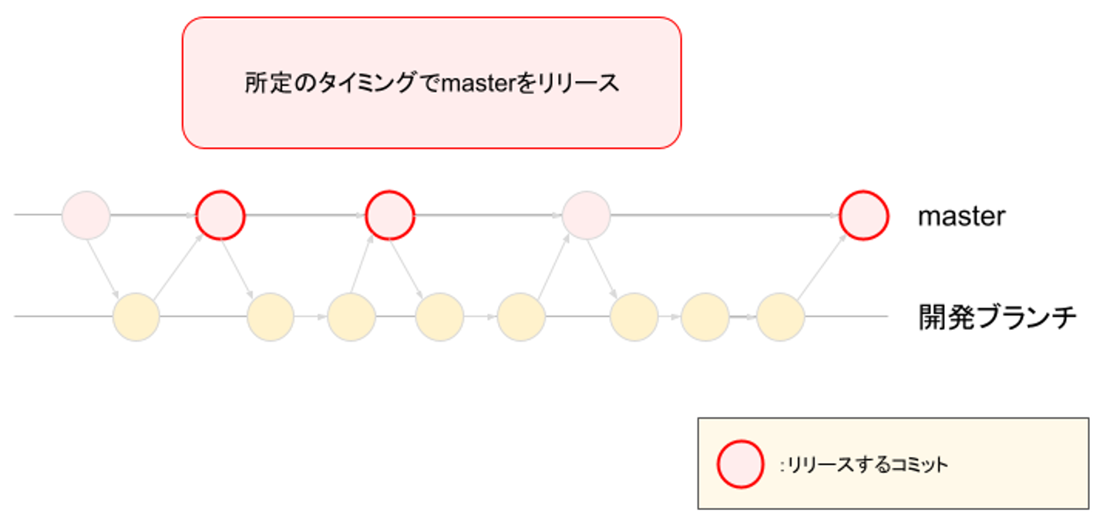The height and width of the screenshot is (524, 1110).
Task: Click the faded fourth commit on master line
Action: pyautogui.click(x=587, y=215)
